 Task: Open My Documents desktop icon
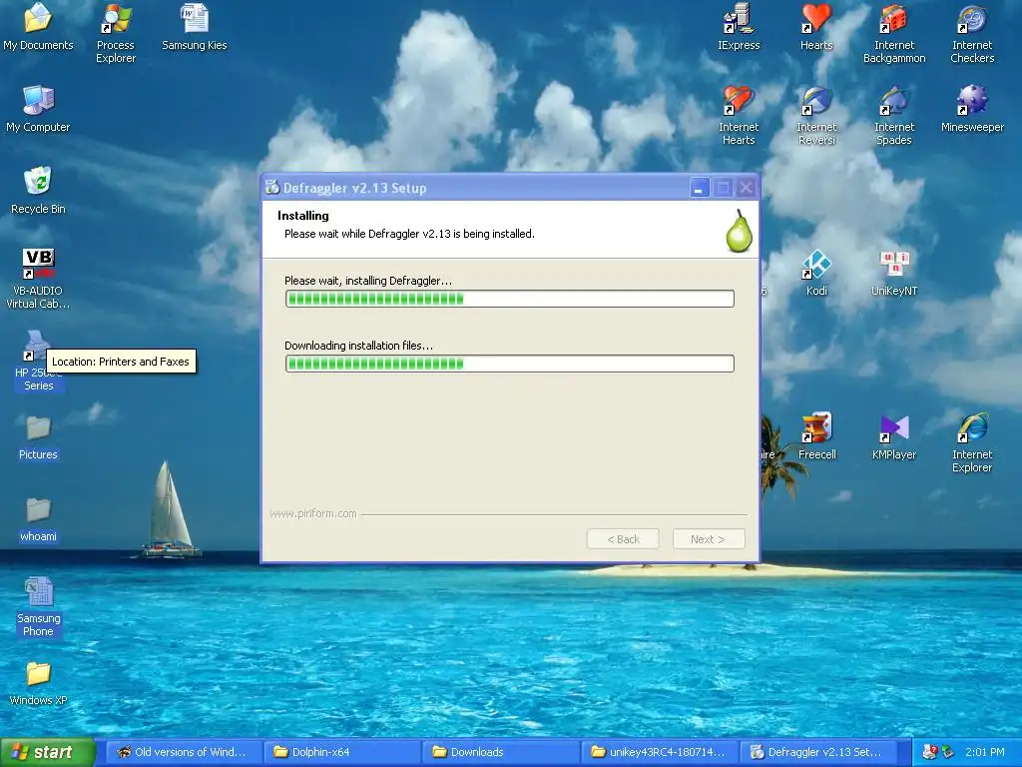click(x=38, y=27)
